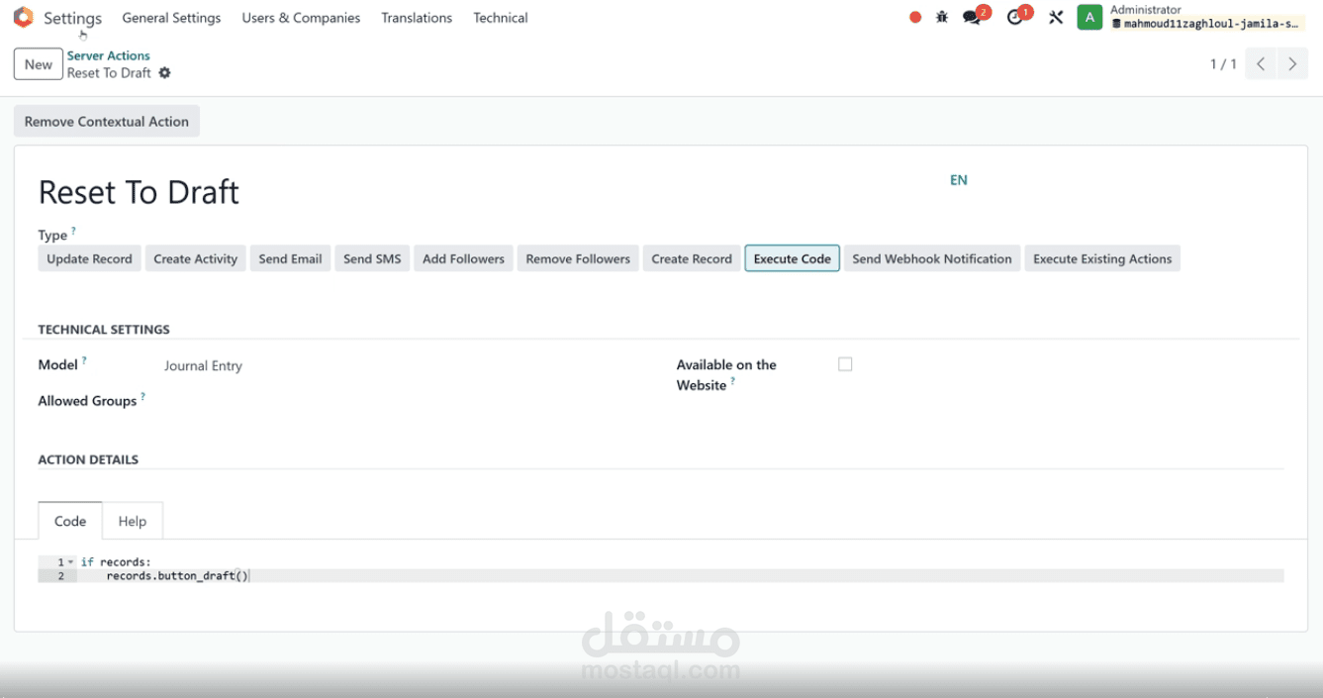Click Remove Contextual Action button
Screen dimensions: 1323x698
click(107, 121)
